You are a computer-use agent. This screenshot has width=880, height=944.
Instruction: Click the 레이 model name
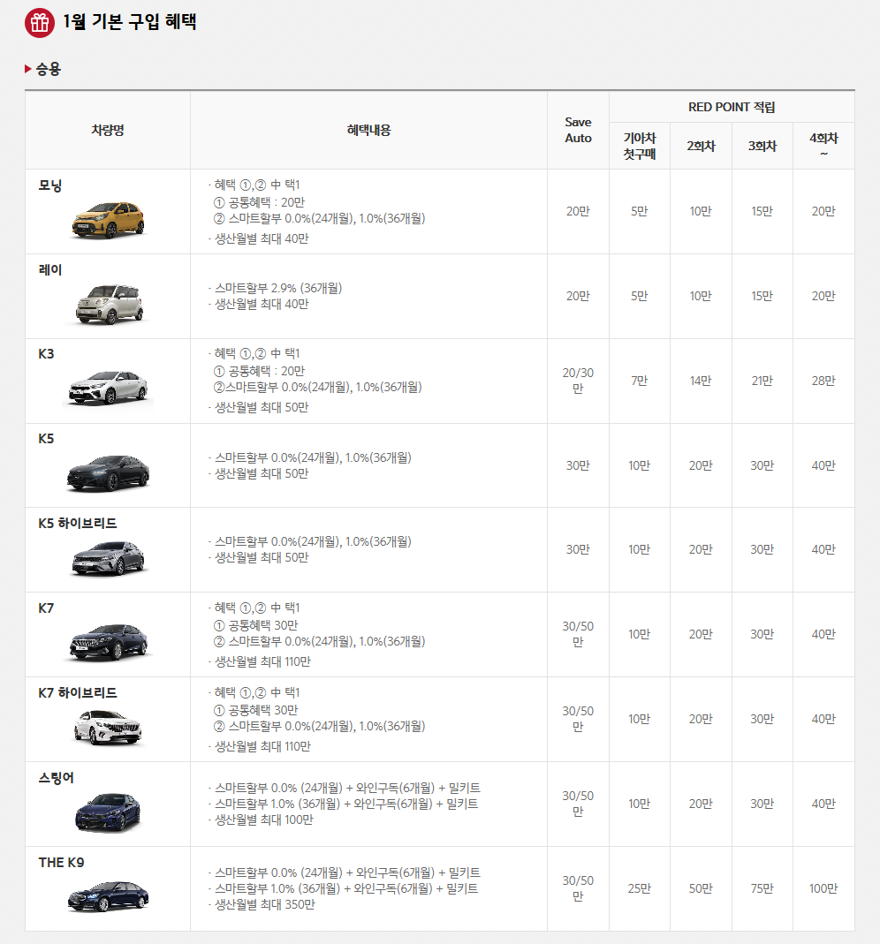(50, 269)
